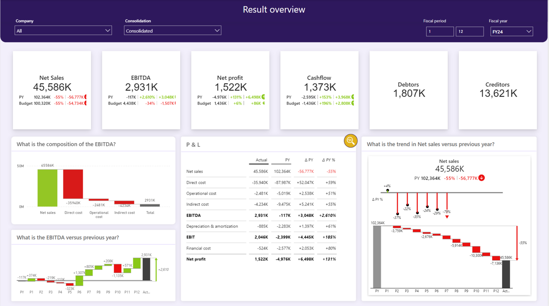Click the Fiscal period end field showing 12
Screen dimensions: 549x306
pyautogui.click(x=469, y=32)
